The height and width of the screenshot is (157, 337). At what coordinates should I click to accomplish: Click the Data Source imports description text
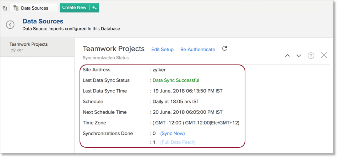coord(71,28)
